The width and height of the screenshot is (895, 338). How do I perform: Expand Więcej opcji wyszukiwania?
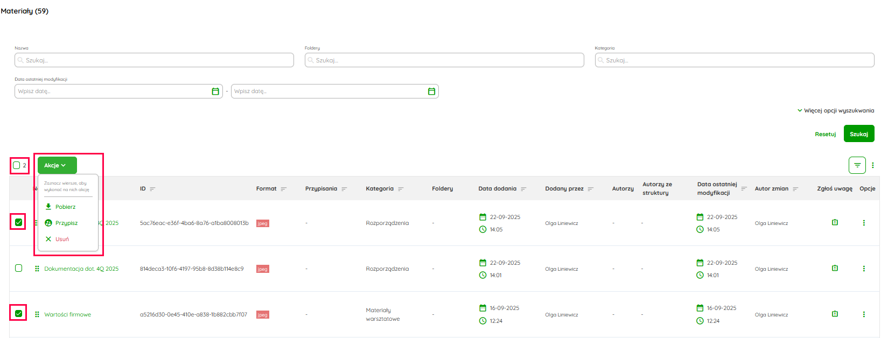pos(836,110)
